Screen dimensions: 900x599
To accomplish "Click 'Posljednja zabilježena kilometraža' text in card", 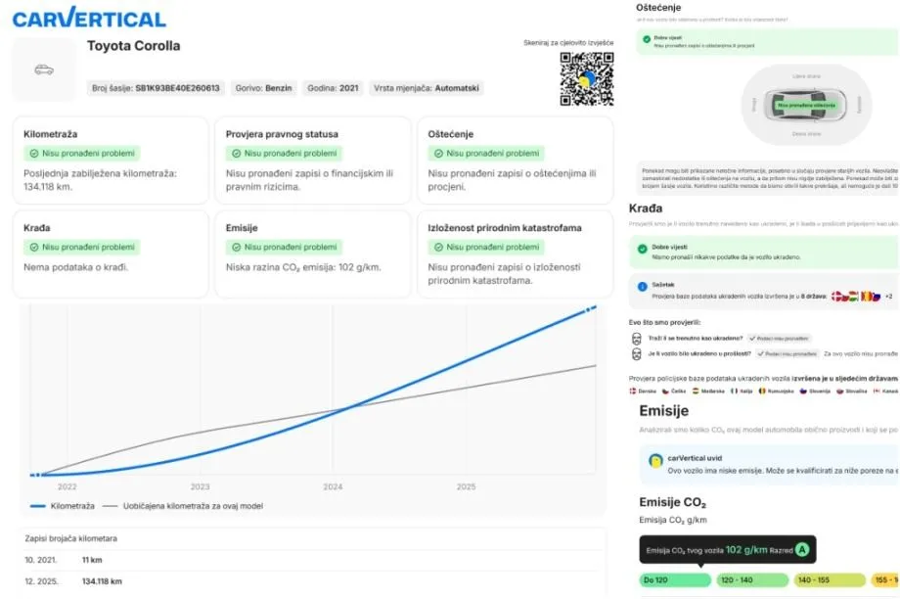I will coord(100,180).
